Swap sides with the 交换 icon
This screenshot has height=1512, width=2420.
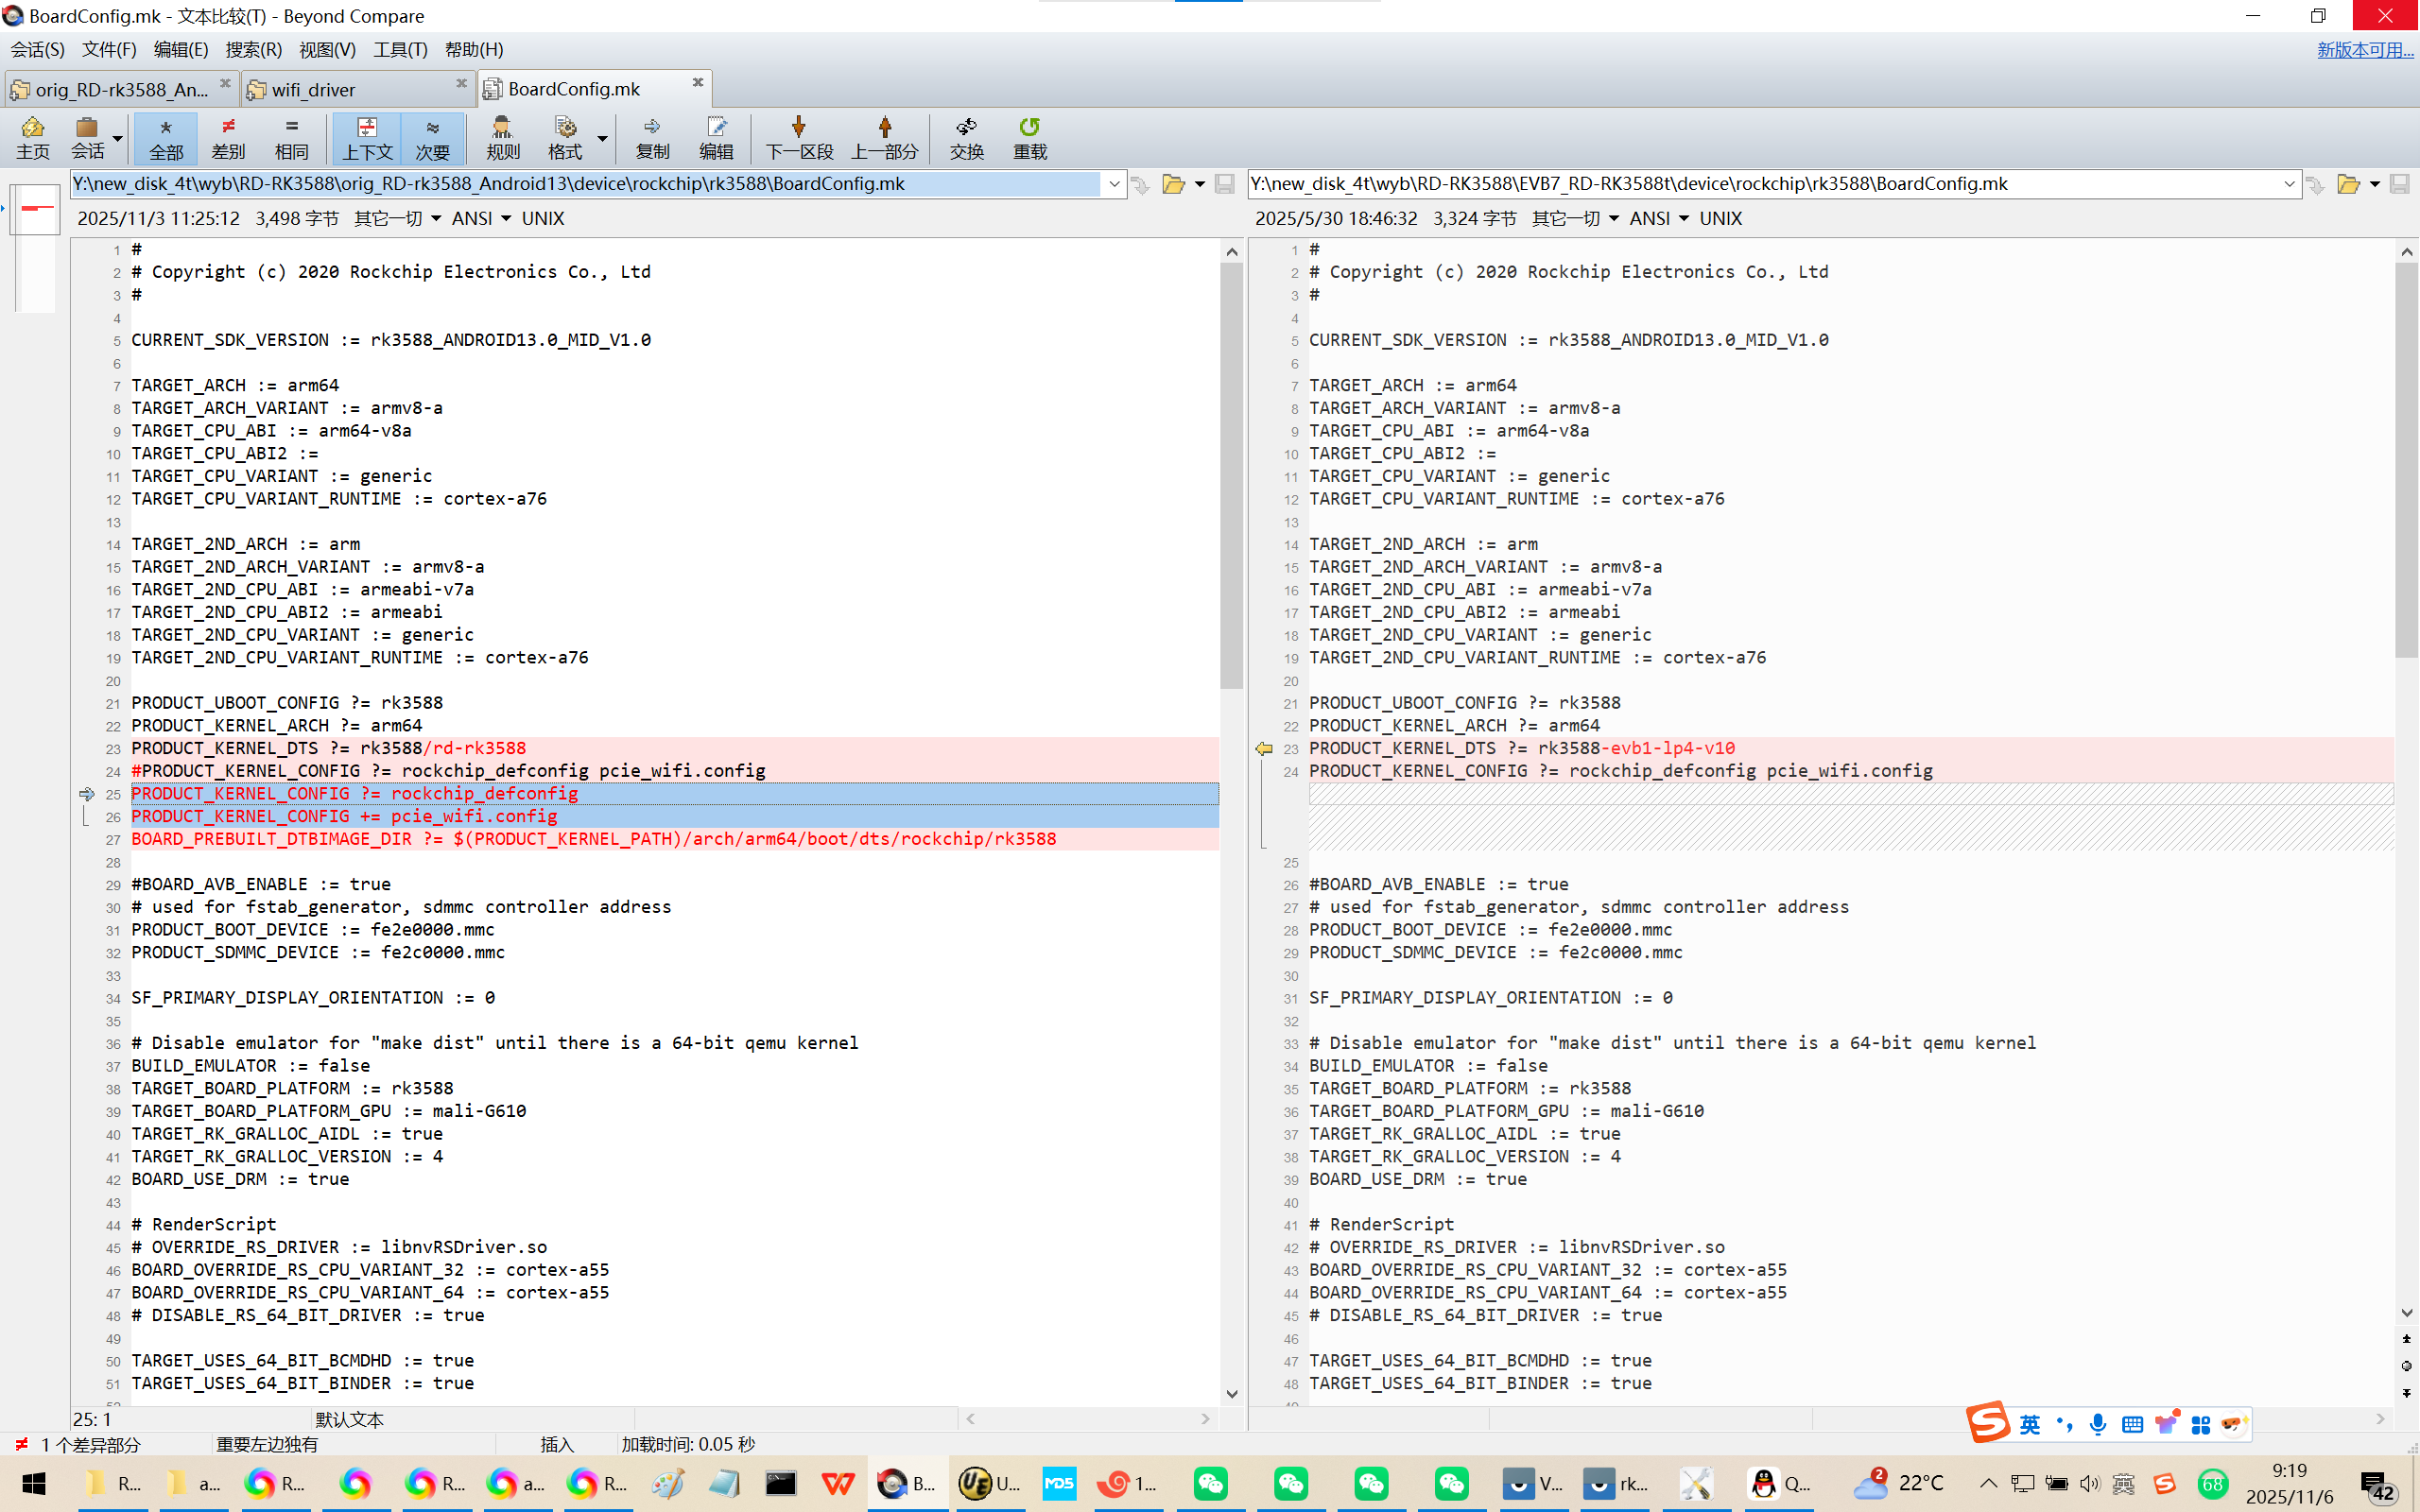pos(966,137)
